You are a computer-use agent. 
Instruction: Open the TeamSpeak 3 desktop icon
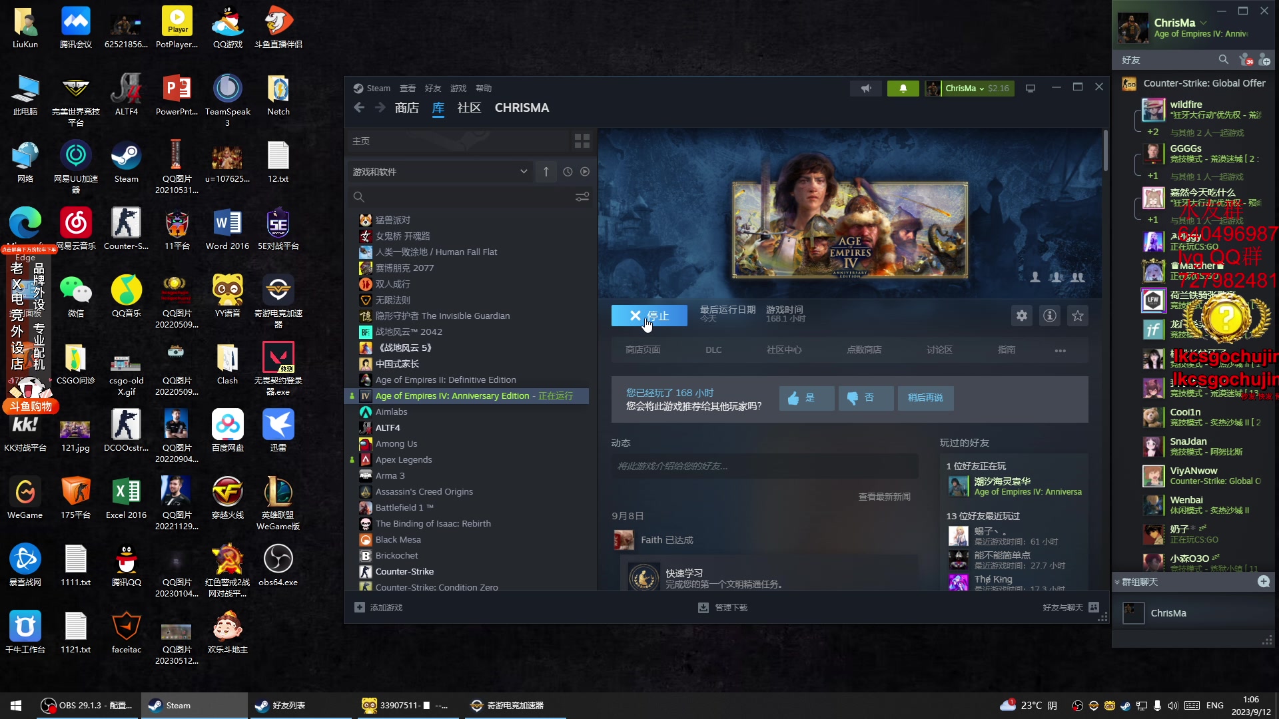tap(228, 100)
